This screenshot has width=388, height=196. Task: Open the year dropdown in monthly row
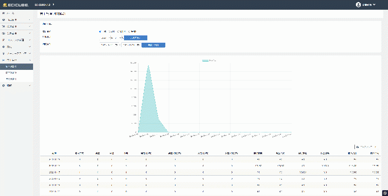point(106,38)
